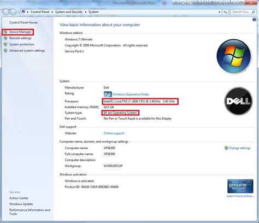259x223 pixels.
Task: Click the genuine Microsoft software badge
Action: point(240,186)
